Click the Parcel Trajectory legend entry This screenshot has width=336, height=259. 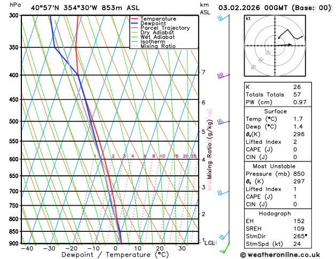(x=160, y=28)
